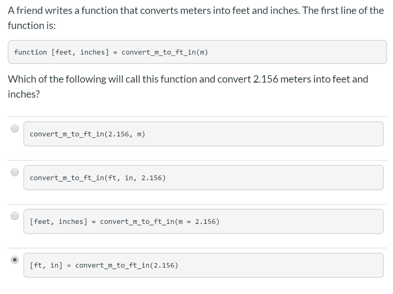393x294 pixels.
Task: Click the word "inches?" ending the question
Action: 24,94
